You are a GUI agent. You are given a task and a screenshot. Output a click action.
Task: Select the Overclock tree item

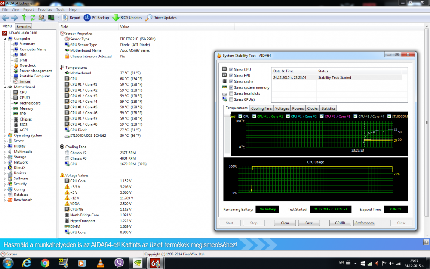28,65
